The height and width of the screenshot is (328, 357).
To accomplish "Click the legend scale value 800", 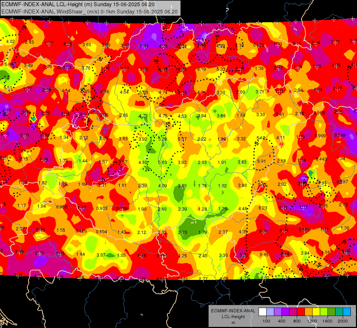I will click(297, 321).
